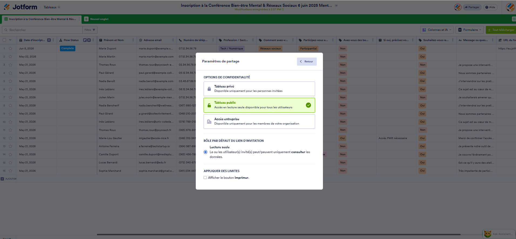Open Profession / Secteur column menu

pos(253,40)
